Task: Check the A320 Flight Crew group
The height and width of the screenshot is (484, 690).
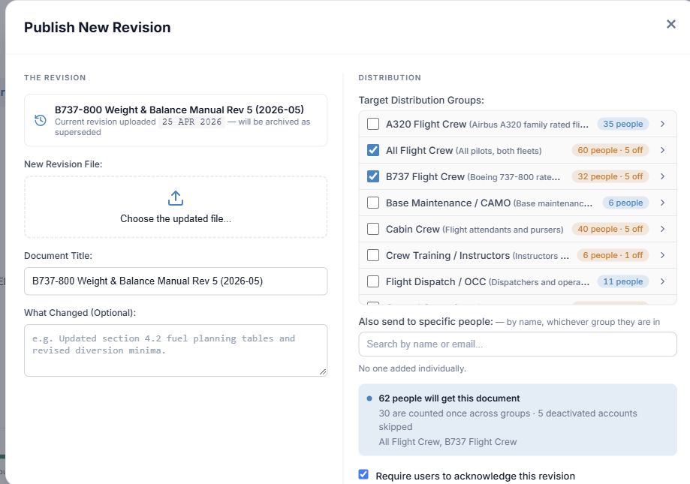Action: pos(373,124)
